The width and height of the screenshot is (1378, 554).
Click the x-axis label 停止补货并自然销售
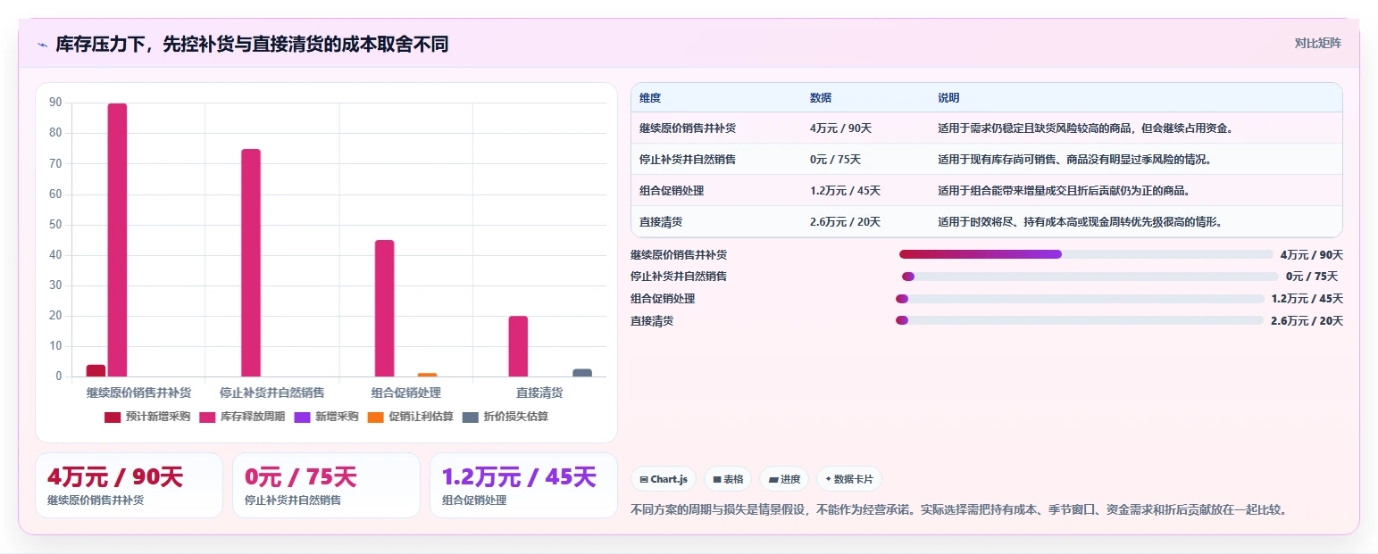tap(272, 393)
